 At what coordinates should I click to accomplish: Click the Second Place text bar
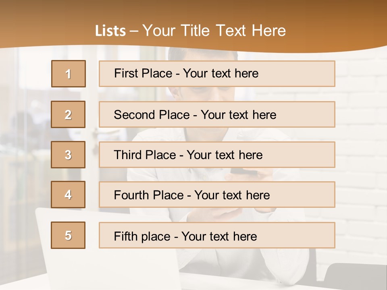click(217, 114)
